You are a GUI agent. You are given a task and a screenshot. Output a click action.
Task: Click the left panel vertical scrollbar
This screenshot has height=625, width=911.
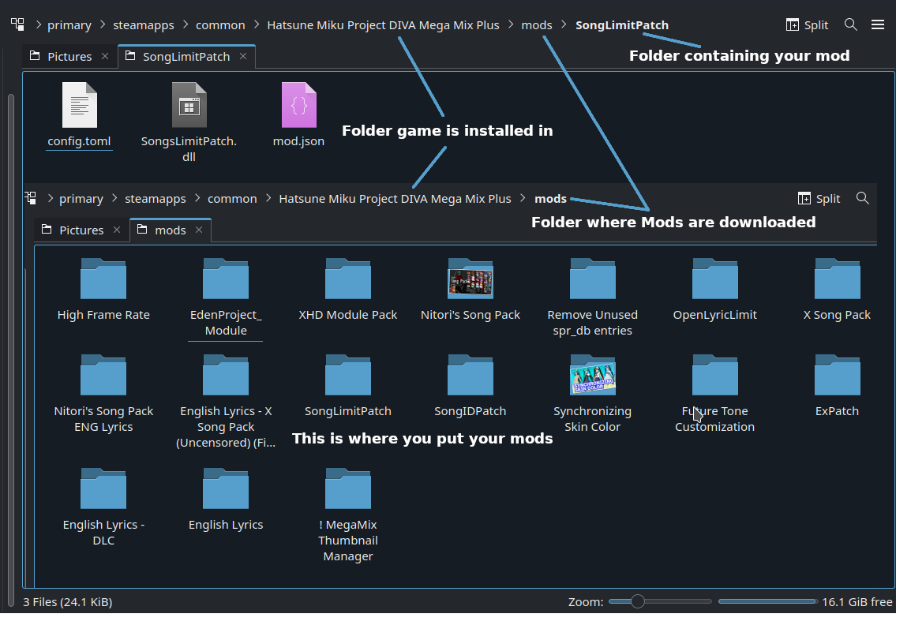[x=11, y=349]
